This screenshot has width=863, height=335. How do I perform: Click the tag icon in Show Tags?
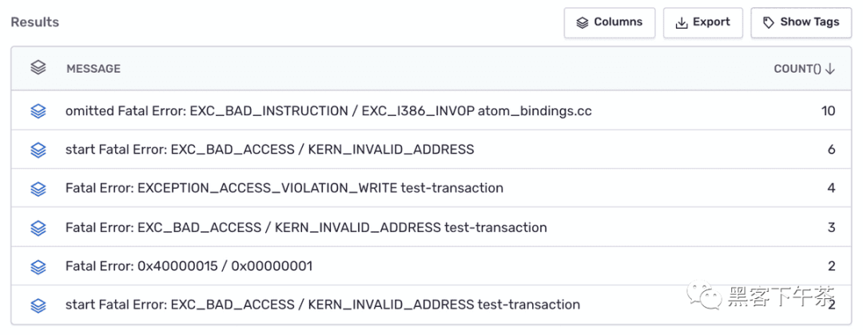pyautogui.click(x=769, y=22)
